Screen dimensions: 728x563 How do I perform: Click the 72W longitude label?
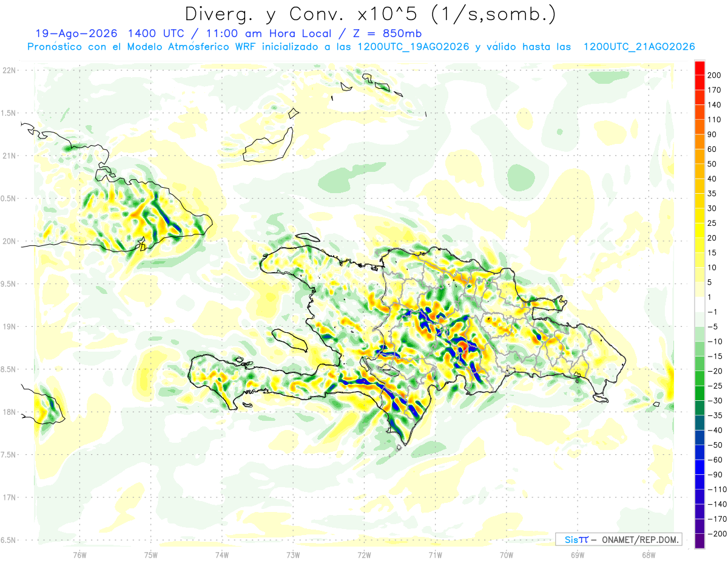[x=364, y=554]
